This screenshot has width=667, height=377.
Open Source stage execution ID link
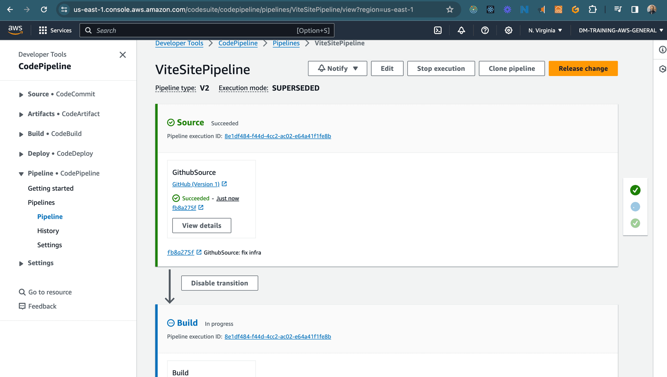(278, 136)
